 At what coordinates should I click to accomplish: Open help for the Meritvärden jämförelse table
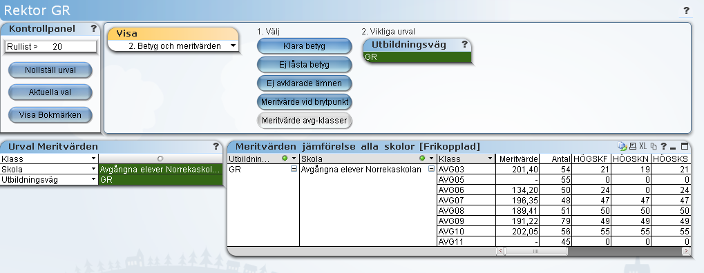(x=664, y=146)
